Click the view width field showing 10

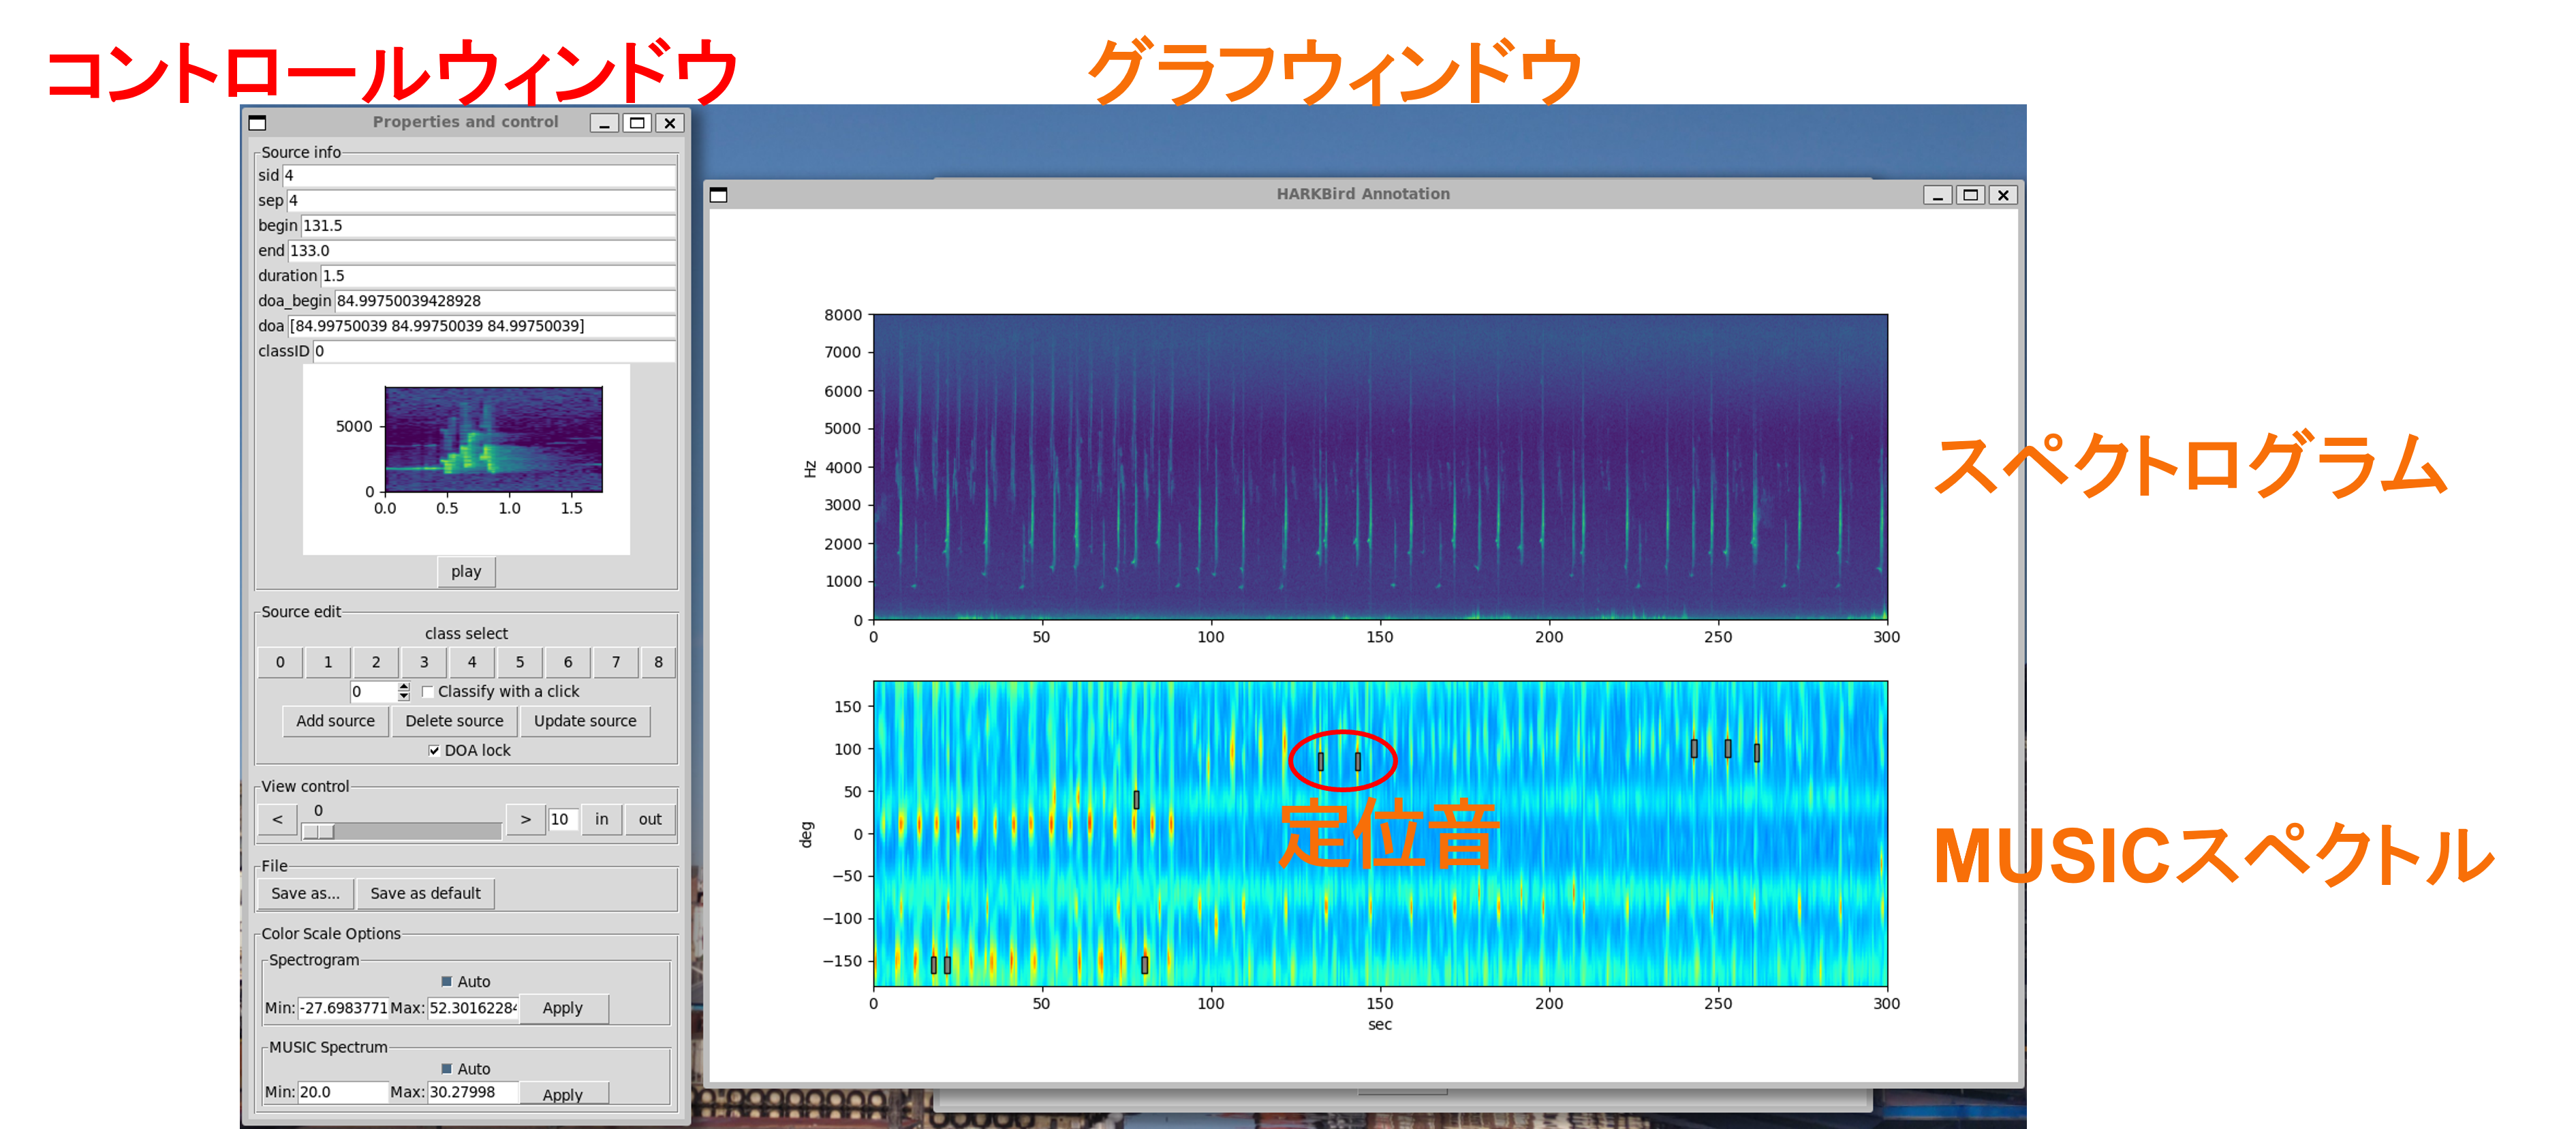[563, 819]
